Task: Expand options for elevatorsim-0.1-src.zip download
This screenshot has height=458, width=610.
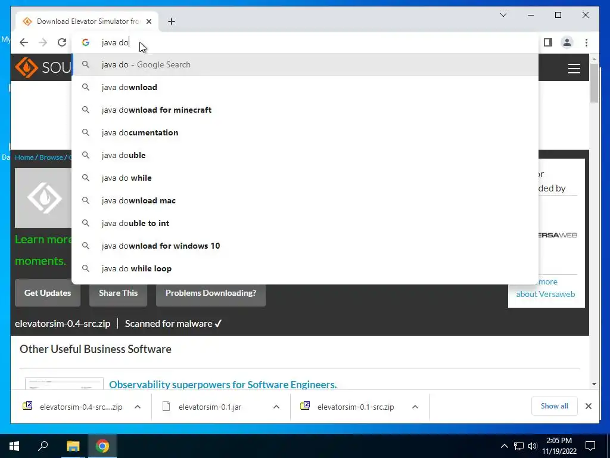Action: pyautogui.click(x=415, y=407)
